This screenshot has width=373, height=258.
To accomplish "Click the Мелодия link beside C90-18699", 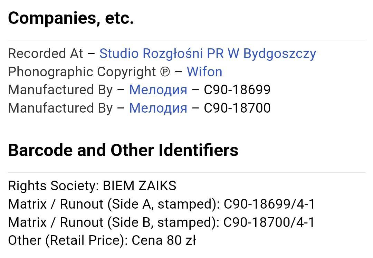I will pos(158,90).
